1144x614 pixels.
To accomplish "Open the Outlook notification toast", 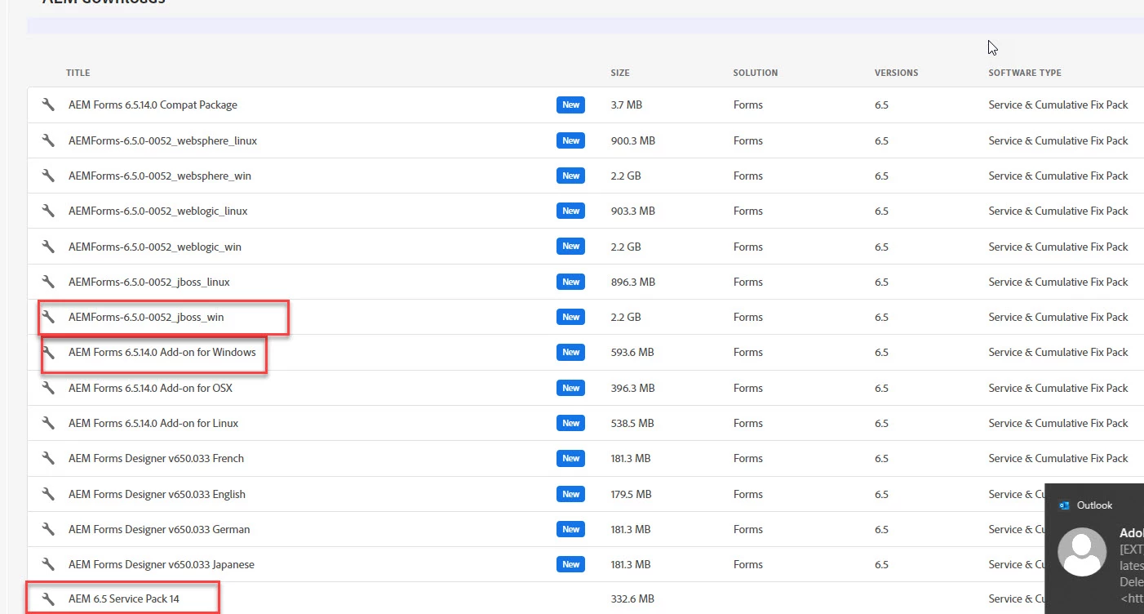I will (x=1094, y=549).
